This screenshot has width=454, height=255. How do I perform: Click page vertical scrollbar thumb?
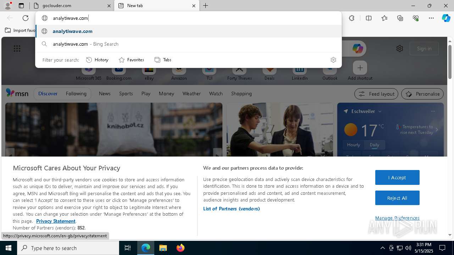pos(450,62)
